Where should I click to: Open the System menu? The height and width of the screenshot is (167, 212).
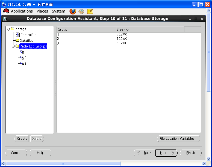point(58,11)
